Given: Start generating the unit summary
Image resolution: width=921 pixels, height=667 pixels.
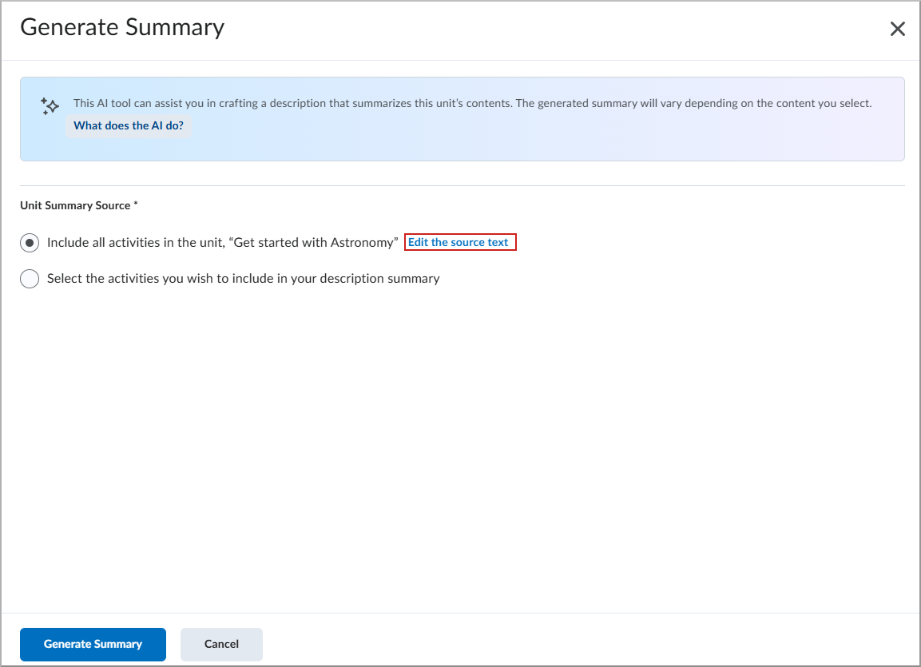Looking at the screenshot, I should pos(93,644).
